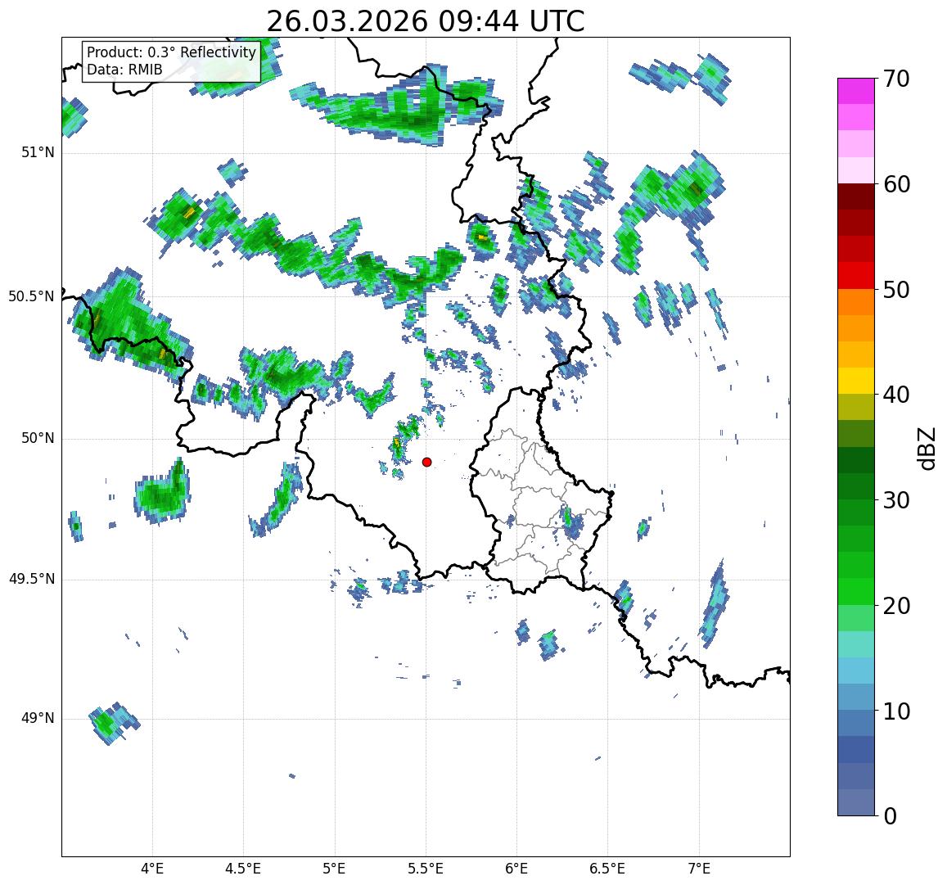Click the bright red 50 dBZ colorbar segment
Viewport: 947px width, 885px height.
click(856, 276)
